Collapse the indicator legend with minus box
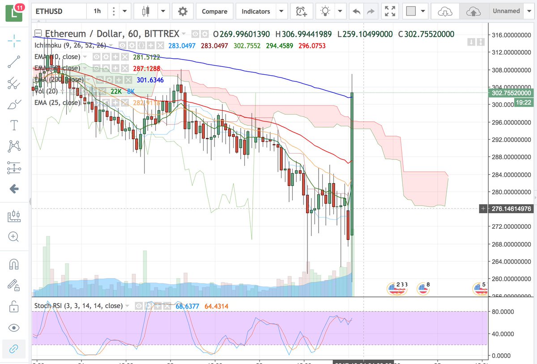Viewport: 537px width, 364px height. click(38, 34)
